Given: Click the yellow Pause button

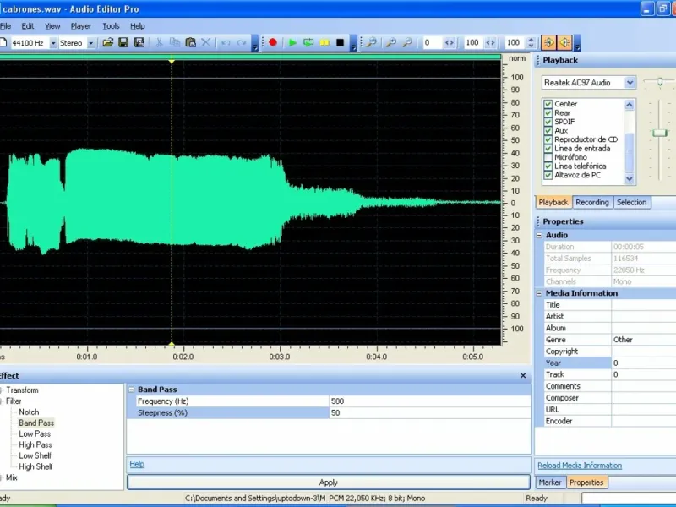Looking at the screenshot, I should pos(324,42).
